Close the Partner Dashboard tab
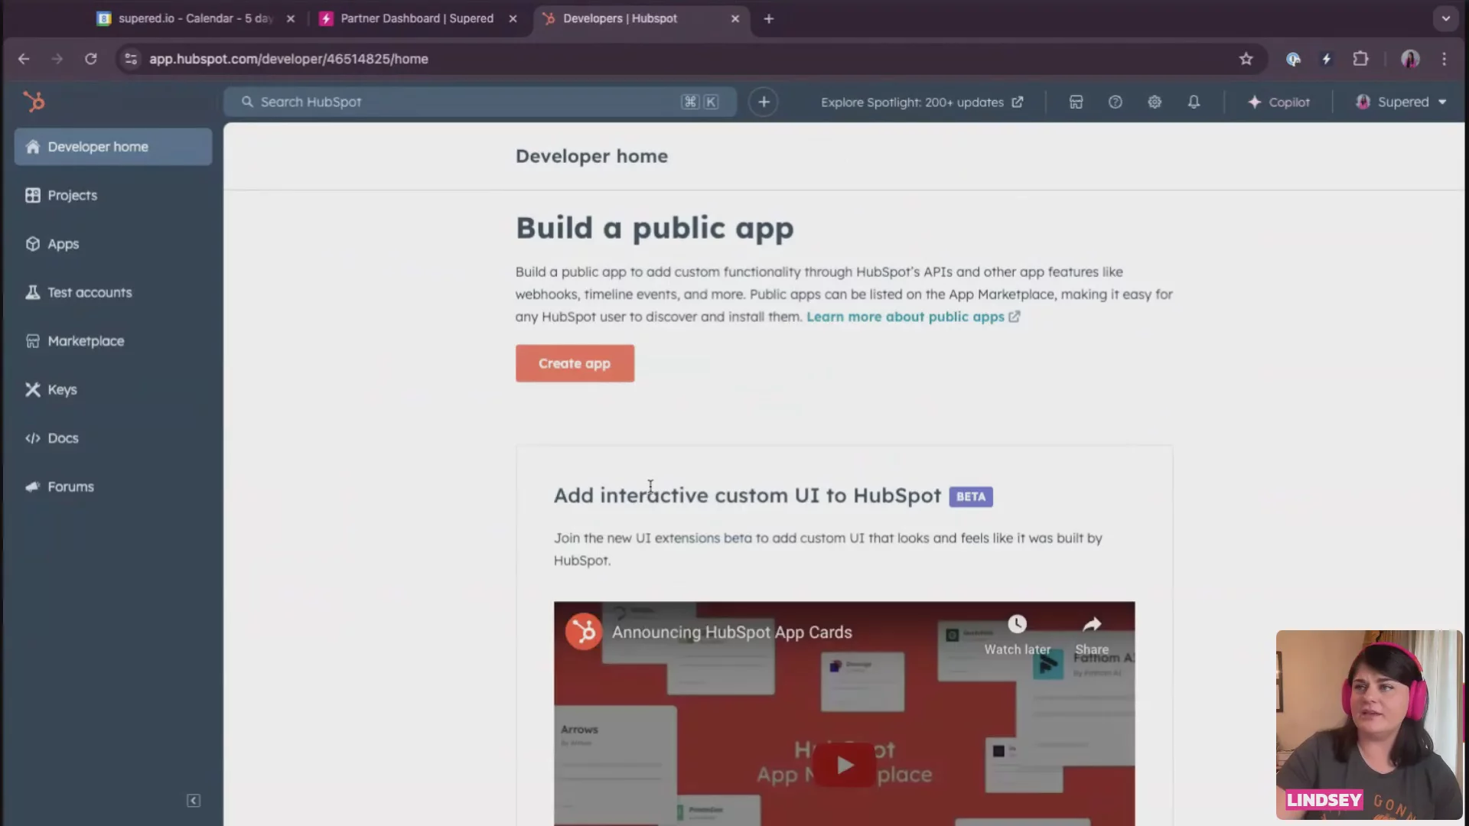The height and width of the screenshot is (826, 1469). click(513, 18)
